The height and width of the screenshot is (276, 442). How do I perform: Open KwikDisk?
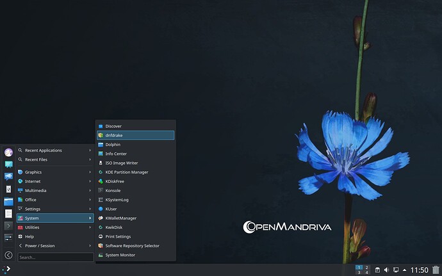point(136,227)
